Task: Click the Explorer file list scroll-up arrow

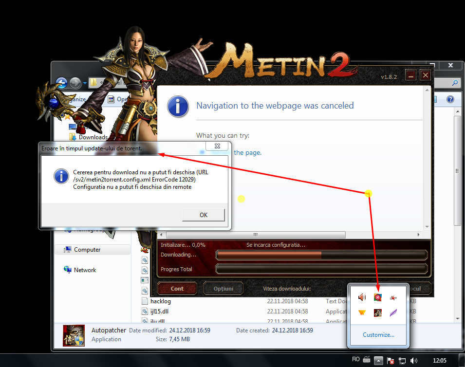Action: click(x=458, y=111)
